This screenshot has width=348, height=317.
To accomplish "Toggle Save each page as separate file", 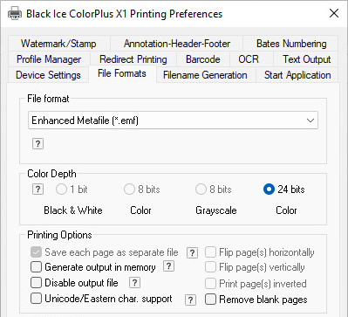I will [36, 252].
